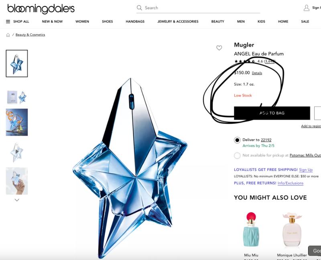This screenshot has height=260, width=321.
Task: Open the Miu Miu recommended product
Action: coord(251,234)
